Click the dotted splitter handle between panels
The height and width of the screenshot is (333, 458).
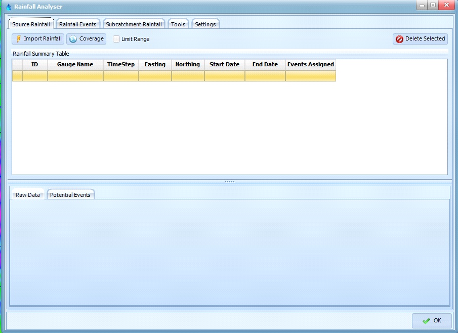229,182
